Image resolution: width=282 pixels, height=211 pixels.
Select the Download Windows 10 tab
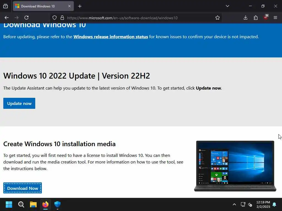43,6
